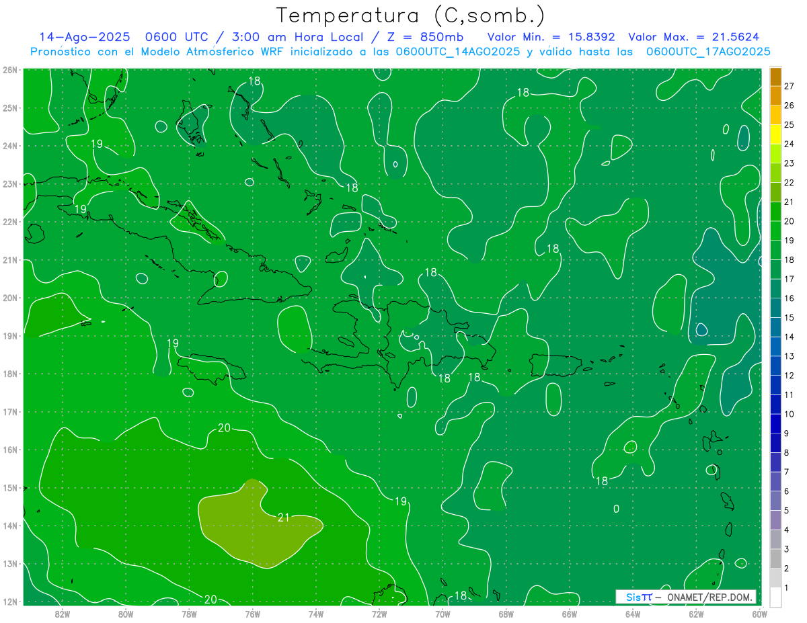The height and width of the screenshot is (623, 807).
Task: Click the 64W longitude axis label
Action: 633,613
